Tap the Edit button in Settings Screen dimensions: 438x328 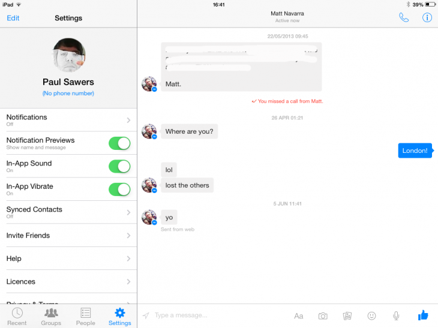click(x=13, y=18)
